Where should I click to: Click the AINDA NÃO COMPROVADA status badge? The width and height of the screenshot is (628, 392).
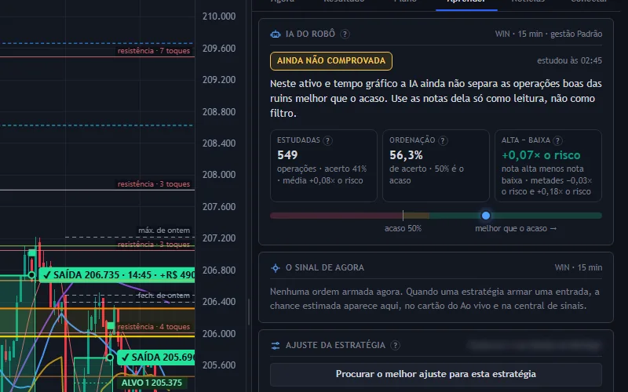[331, 61]
